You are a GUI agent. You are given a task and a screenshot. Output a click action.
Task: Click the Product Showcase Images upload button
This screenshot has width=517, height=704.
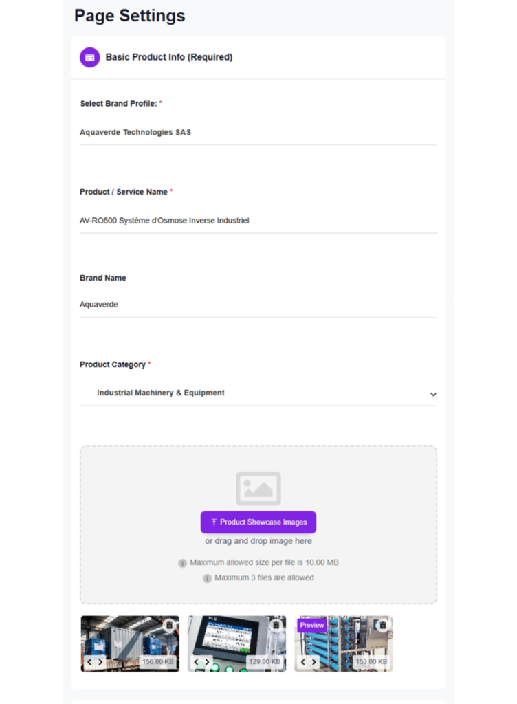[258, 522]
